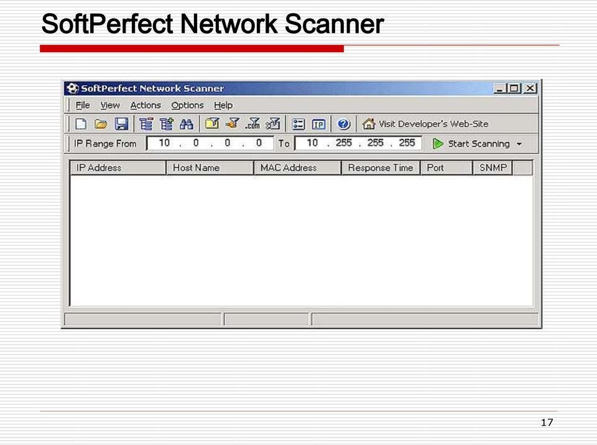Sort by the MAC Address column header
This screenshot has height=445, width=597.
pos(297,168)
